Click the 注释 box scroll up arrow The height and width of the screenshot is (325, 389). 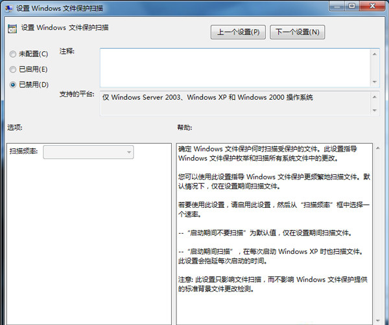pyautogui.click(x=375, y=53)
